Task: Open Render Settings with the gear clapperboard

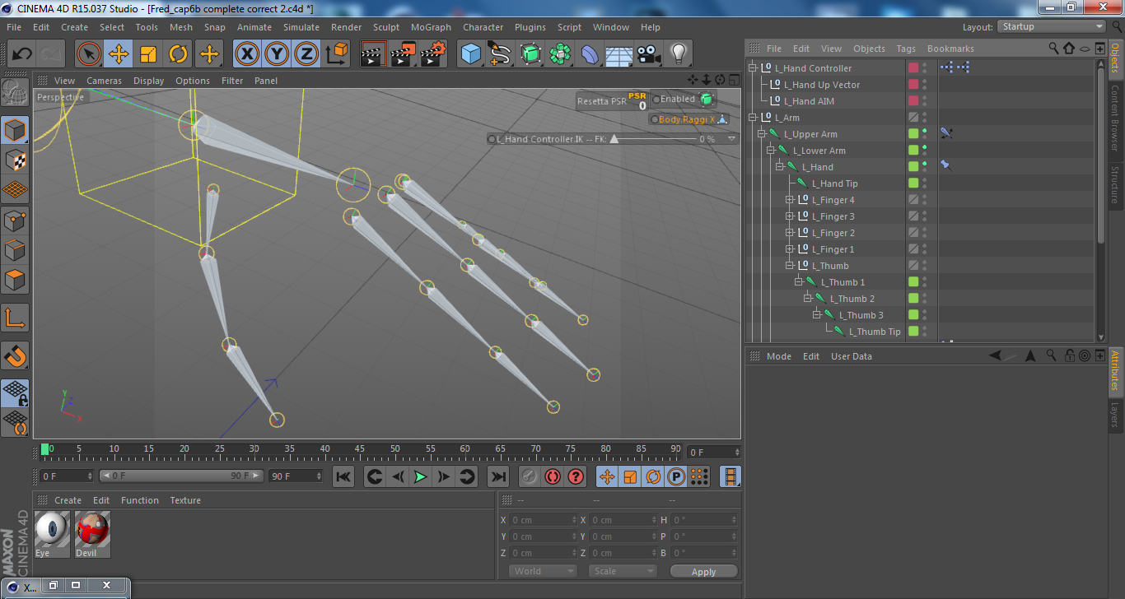Action: click(433, 54)
